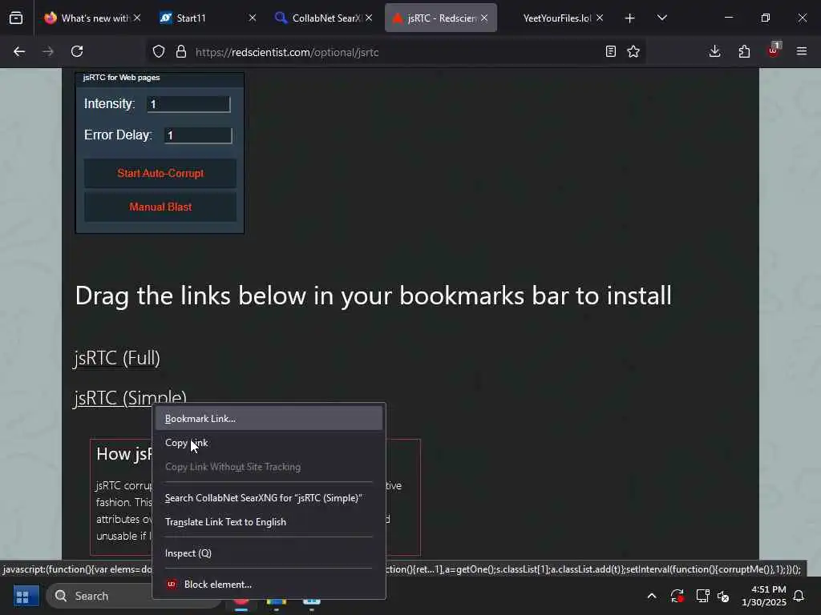821x615 pixels.
Task: Click the sync update tray icon
Action: 677,596
